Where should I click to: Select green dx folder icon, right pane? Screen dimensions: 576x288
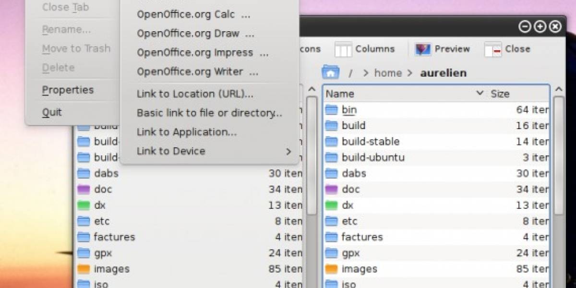pyautogui.click(x=332, y=205)
